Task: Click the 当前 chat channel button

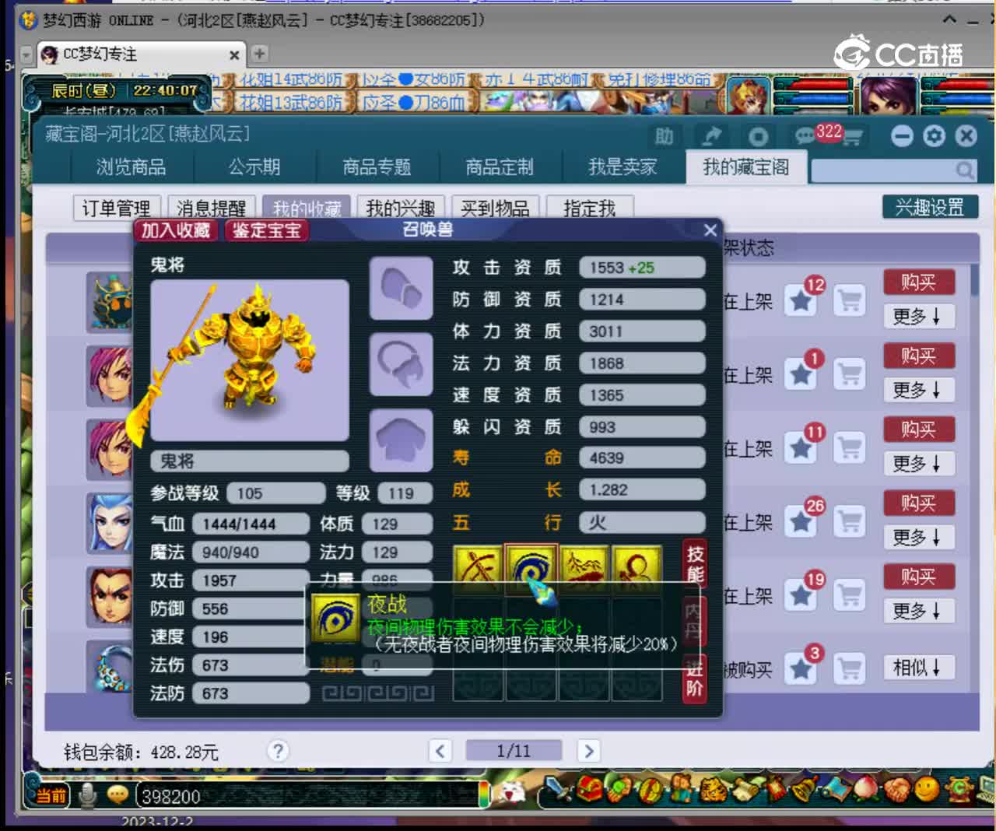Action: click(x=51, y=795)
